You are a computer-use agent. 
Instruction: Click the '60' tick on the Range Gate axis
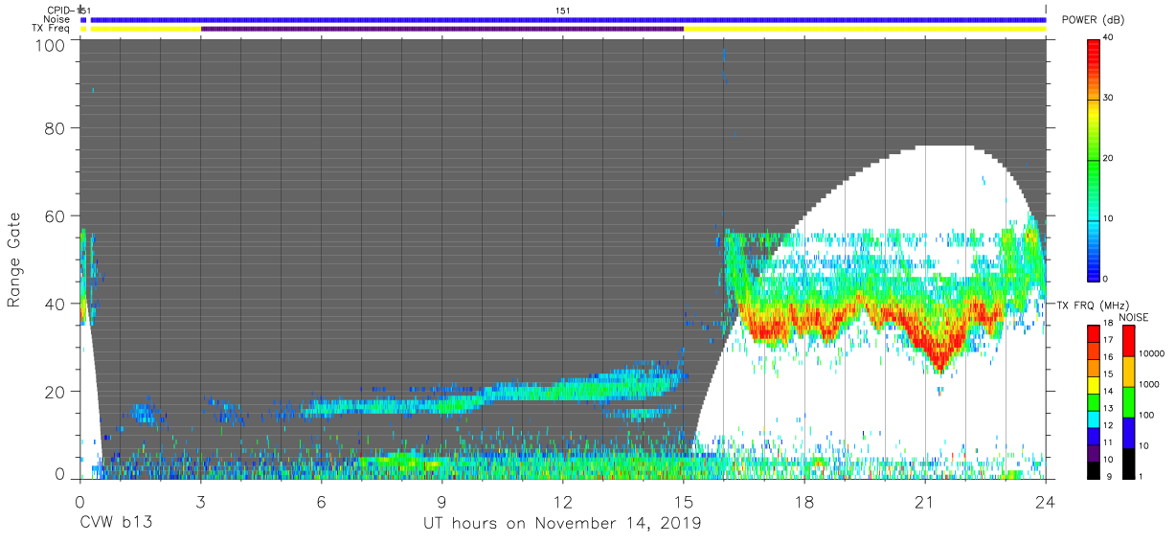57,215
